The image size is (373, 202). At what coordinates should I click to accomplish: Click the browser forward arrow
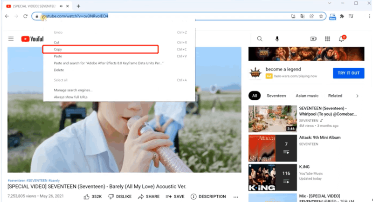click(x=16, y=16)
